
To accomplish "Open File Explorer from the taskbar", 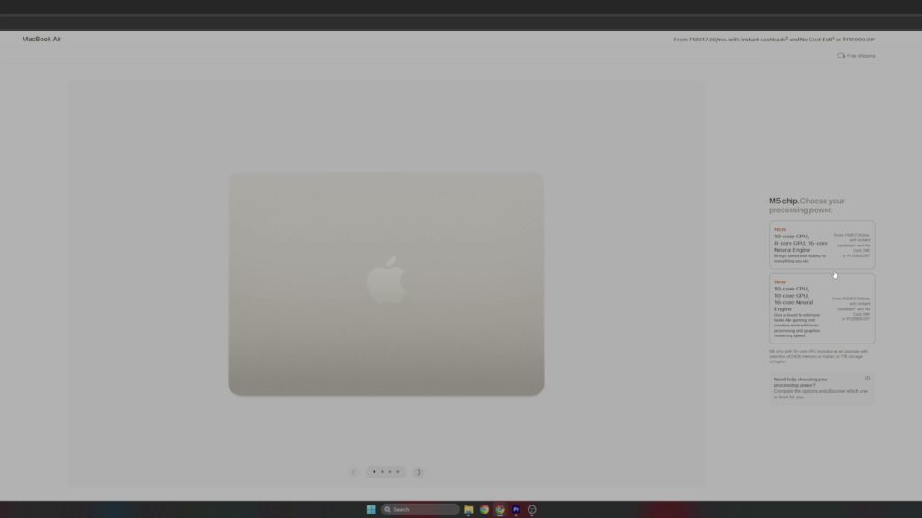I will point(468,509).
